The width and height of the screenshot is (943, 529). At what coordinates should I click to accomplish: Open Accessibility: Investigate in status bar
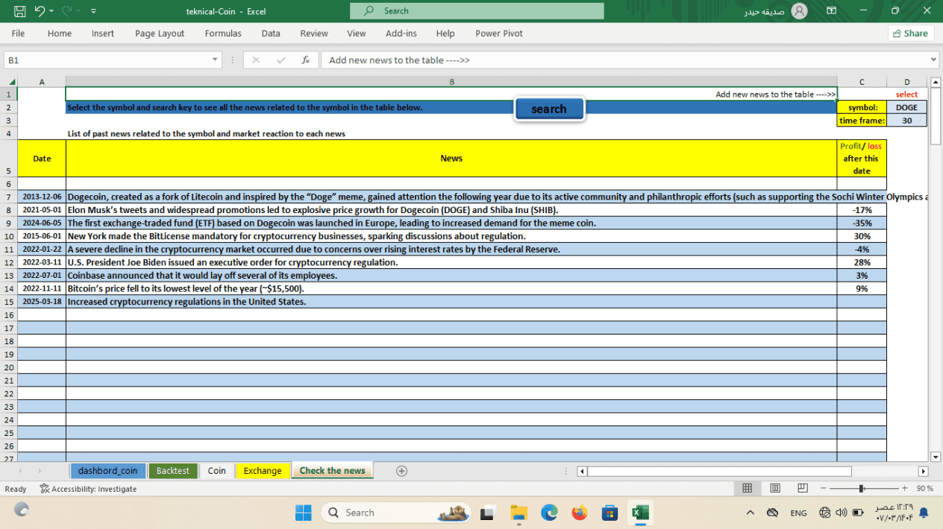[x=88, y=489]
